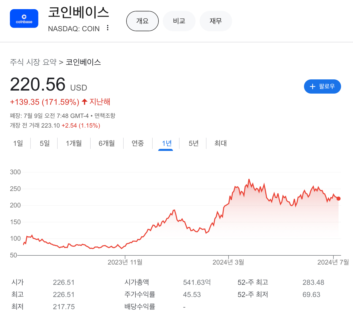The image size is (353, 315).
Task: Click the +139.35 (171.59%) change text
Action: [x=45, y=102]
